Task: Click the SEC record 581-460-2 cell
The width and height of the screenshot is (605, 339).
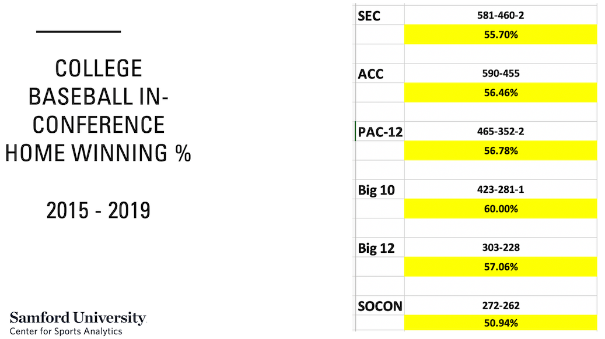Action: (501, 15)
